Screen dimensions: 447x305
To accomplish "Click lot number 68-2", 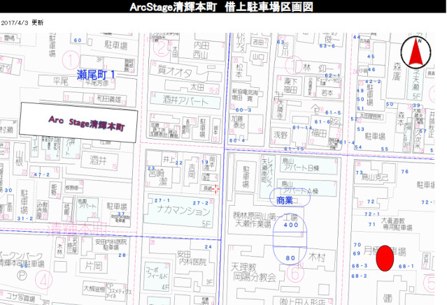I will [x=359, y=276].
